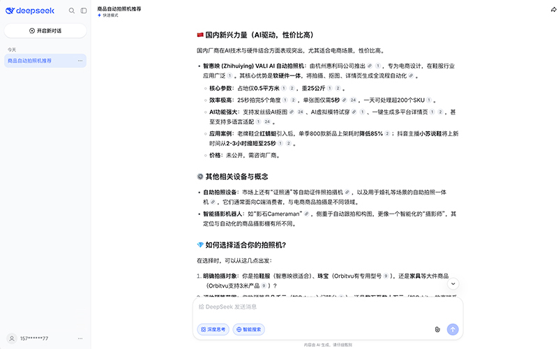
Task: Open link icon after 全流程自动化
Action: point(411,75)
